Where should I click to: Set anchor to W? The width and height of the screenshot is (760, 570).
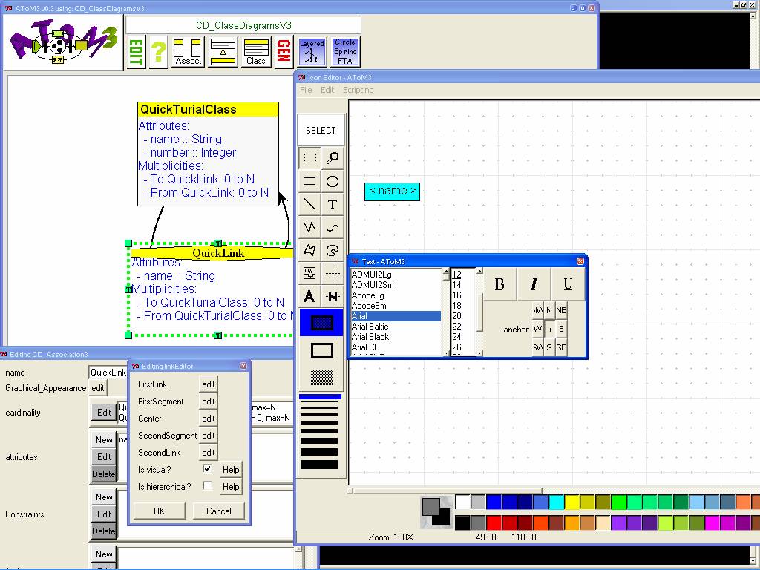tap(537, 329)
